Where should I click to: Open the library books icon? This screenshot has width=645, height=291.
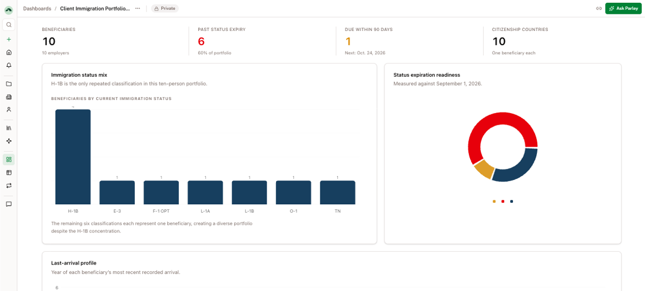pyautogui.click(x=9, y=128)
